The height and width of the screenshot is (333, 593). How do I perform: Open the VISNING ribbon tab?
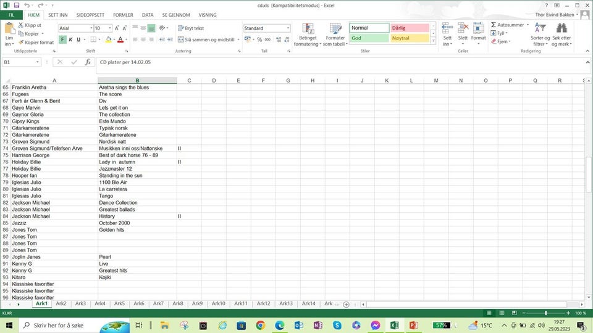[208, 15]
